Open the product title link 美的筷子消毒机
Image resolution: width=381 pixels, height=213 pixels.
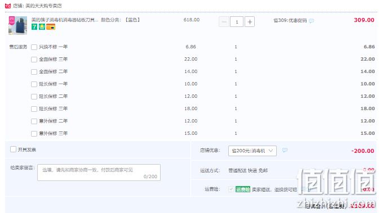coord(65,20)
